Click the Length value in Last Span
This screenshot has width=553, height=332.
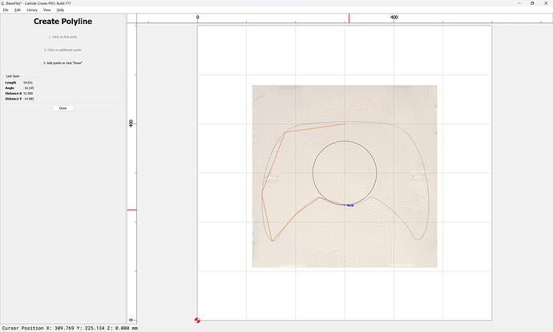pyautogui.click(x=28, y=83)
